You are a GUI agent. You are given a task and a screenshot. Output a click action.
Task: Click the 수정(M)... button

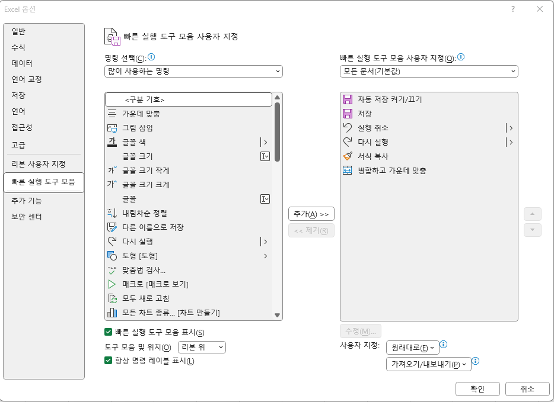pyautogui.click(x=361, y=331)
